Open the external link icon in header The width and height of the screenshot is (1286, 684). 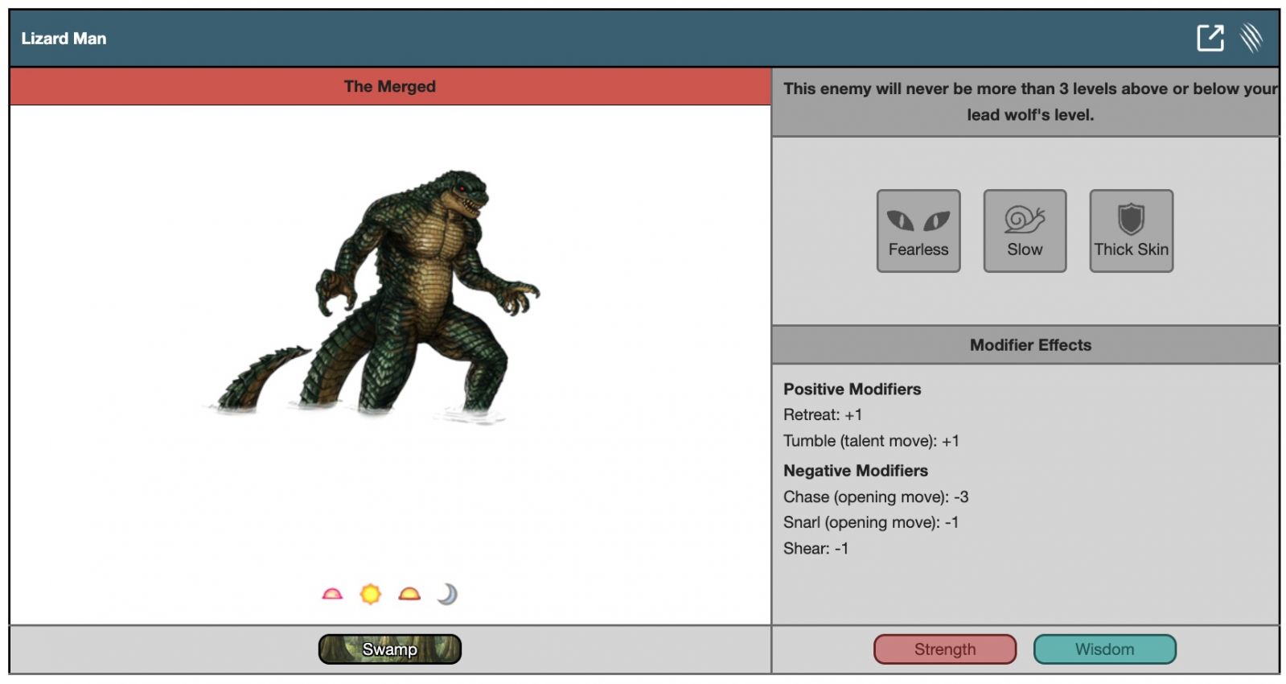point(1210,38)
